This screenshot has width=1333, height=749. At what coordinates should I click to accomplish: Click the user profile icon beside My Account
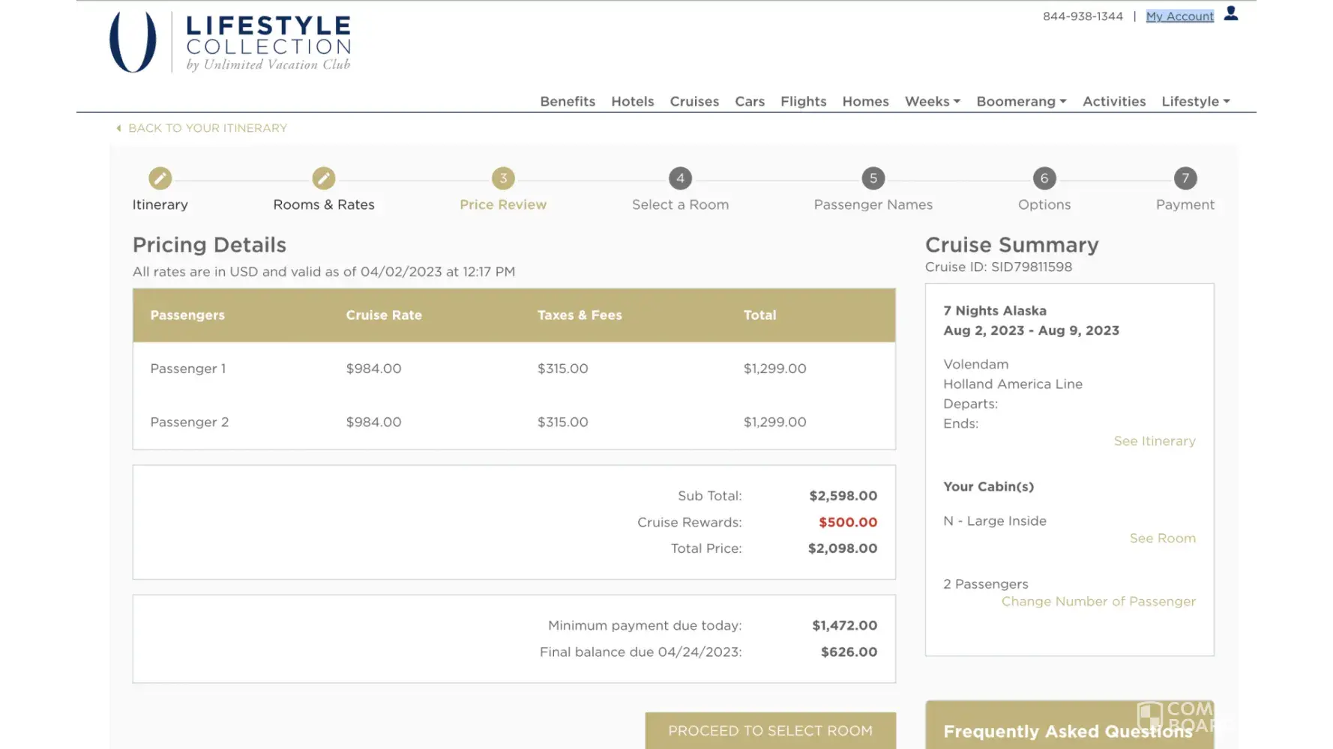1231,13
